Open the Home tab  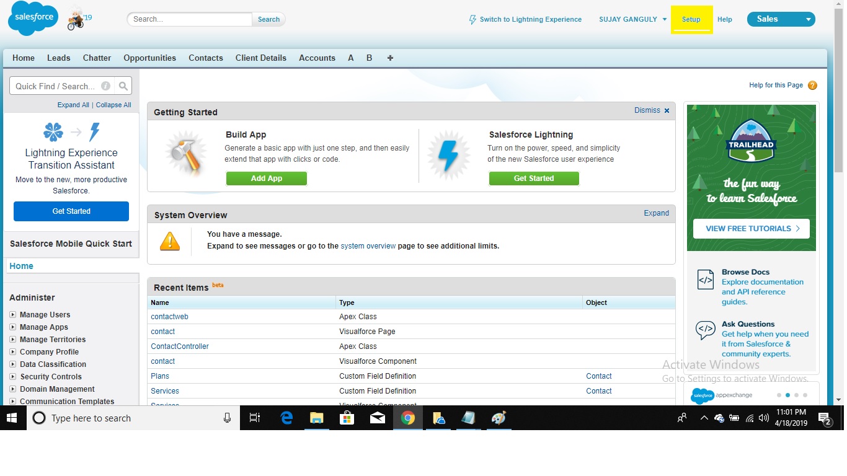[24, 58]
